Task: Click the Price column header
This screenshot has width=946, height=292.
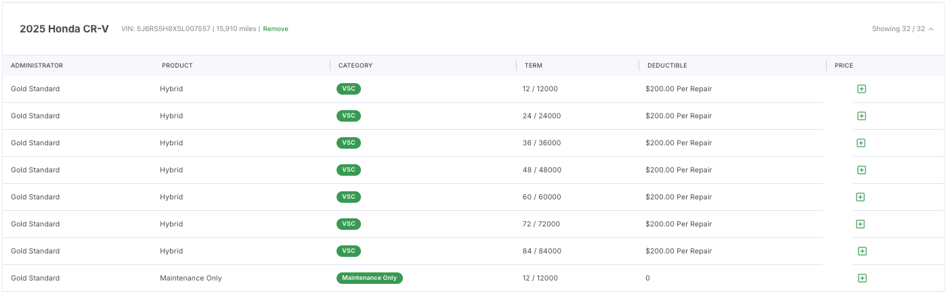Action: tap(844, 66)
